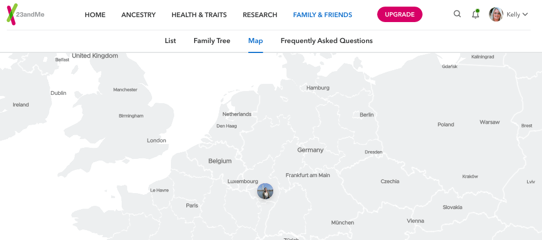Screen dimensions: 542x240
Task: Click the Paris label on map
Action: tap(192, 206)
